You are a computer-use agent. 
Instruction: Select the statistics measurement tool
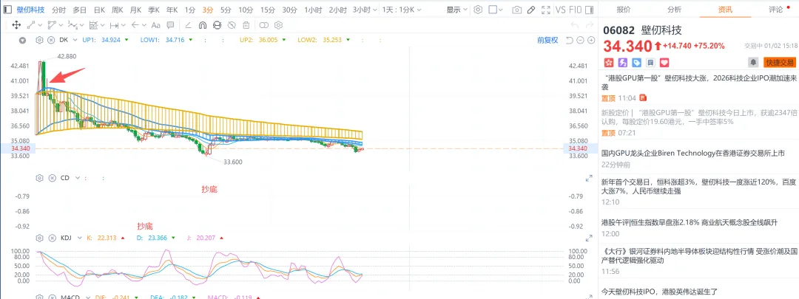click(x=94, y=24)
